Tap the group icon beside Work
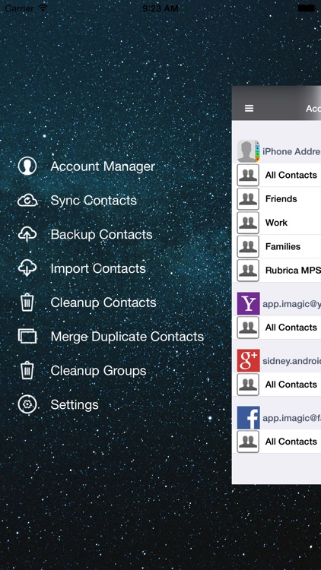This screenshot has width=321, height=570. click(248, 223)
